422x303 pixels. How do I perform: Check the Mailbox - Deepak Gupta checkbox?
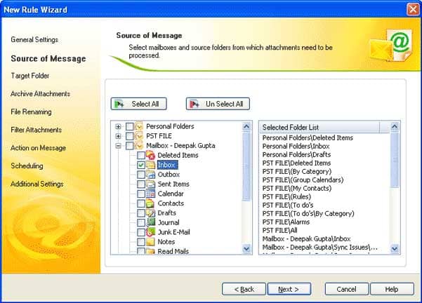pos(130,146)
